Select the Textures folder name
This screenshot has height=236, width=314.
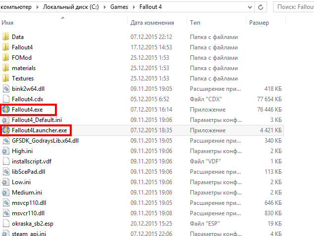click(x=23, y=79)
